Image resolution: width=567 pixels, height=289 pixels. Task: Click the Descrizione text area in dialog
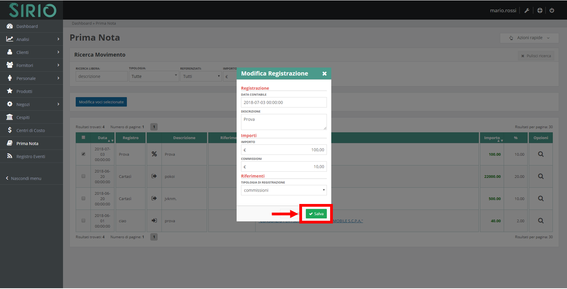284,122
